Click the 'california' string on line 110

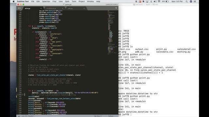point(55,34)
